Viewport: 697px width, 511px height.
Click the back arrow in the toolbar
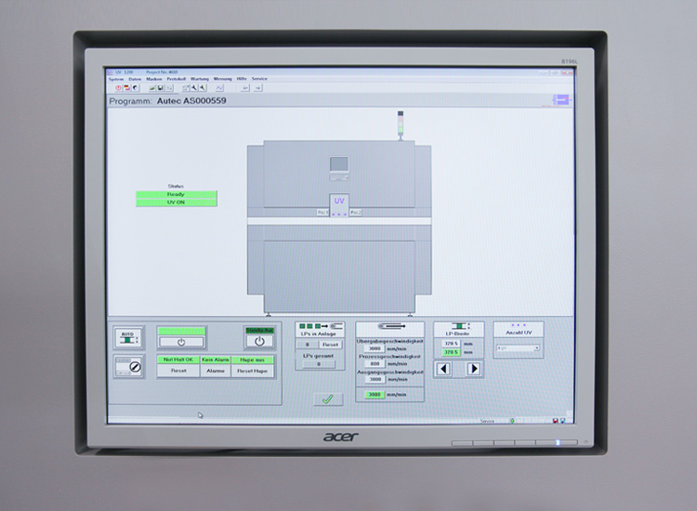point(245,87)
